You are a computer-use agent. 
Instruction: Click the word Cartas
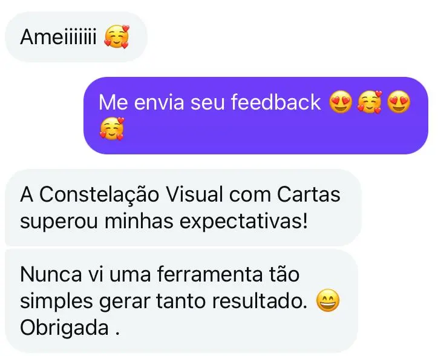[x=309, y=194]
